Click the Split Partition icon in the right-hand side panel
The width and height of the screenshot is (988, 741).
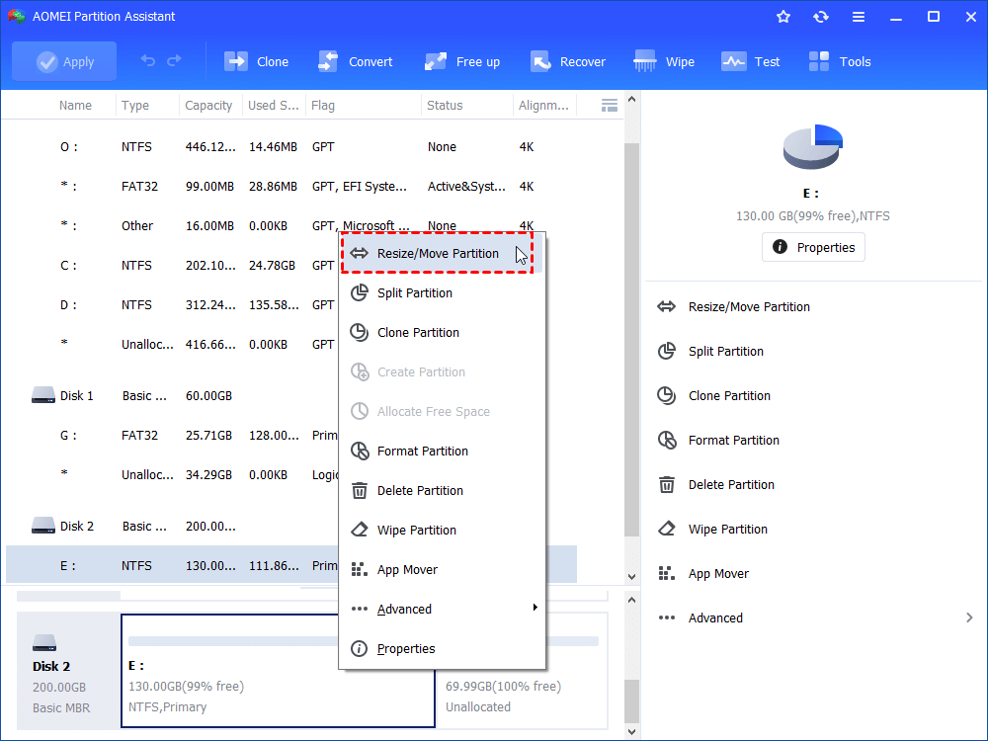tap(667, 351)
